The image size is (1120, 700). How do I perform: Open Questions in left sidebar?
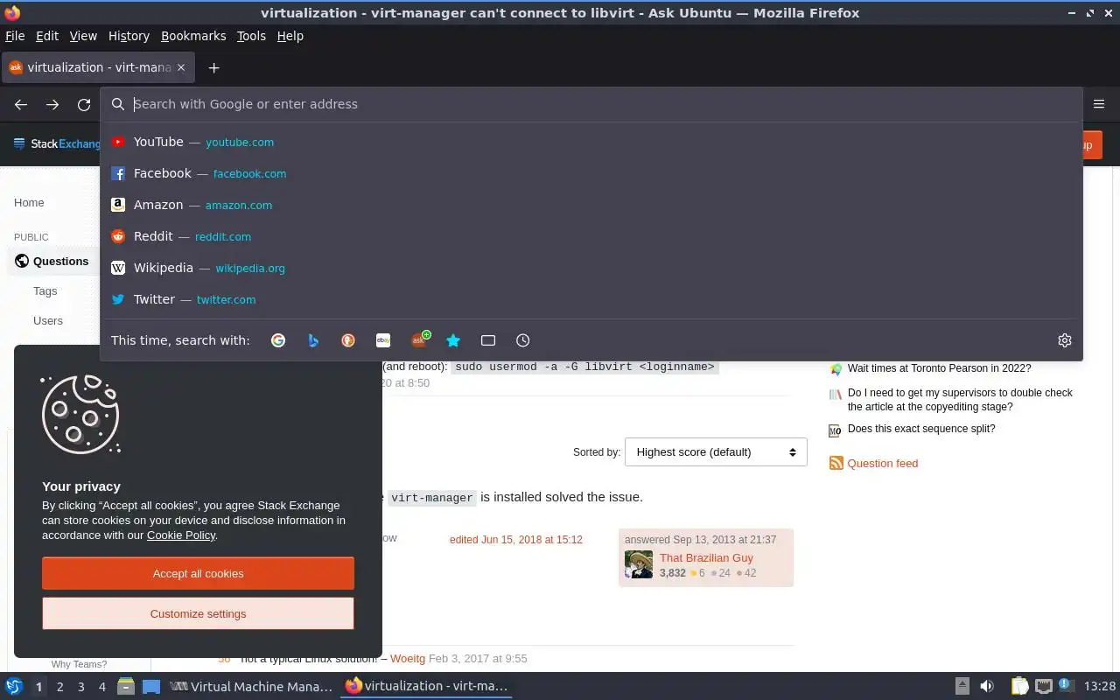[x=60, y=261]
